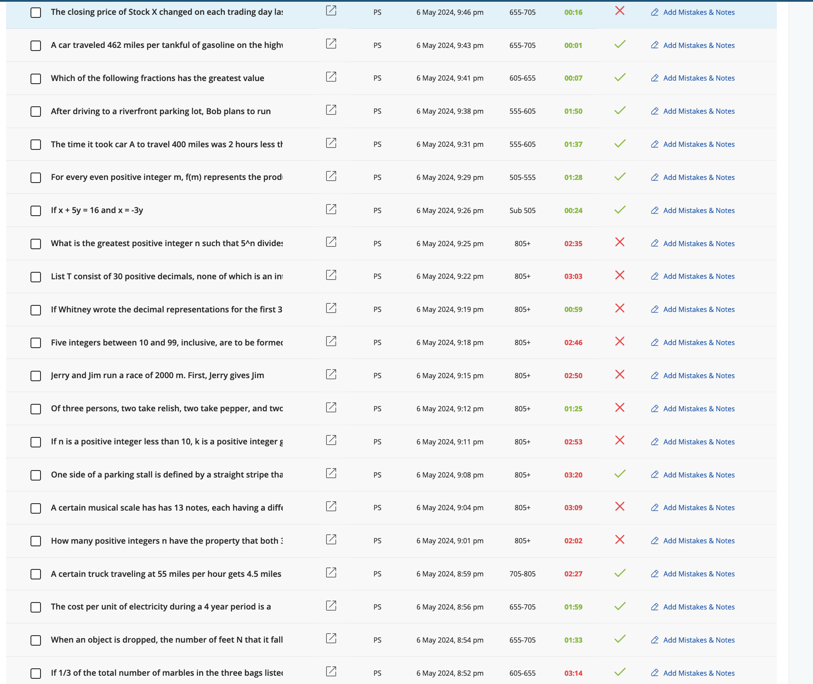Click the 02:50 timer on Jerry and Jim row
The height and width of the screenshot is (684, 813).
click(x=573, y=375)
